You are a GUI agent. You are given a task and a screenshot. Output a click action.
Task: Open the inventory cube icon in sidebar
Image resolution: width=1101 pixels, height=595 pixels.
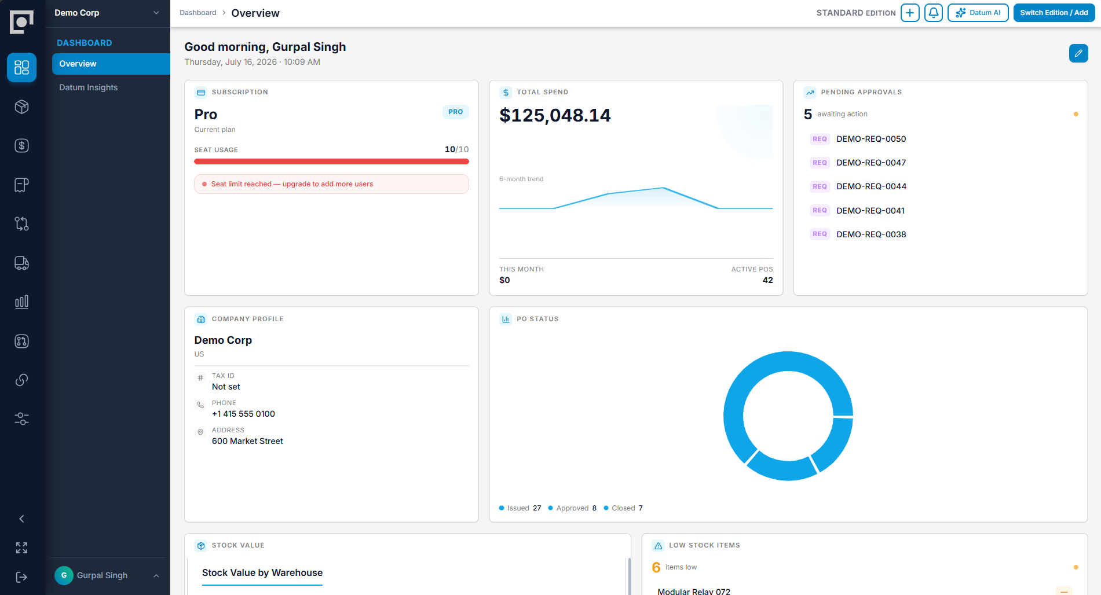(x=22, y=107)
